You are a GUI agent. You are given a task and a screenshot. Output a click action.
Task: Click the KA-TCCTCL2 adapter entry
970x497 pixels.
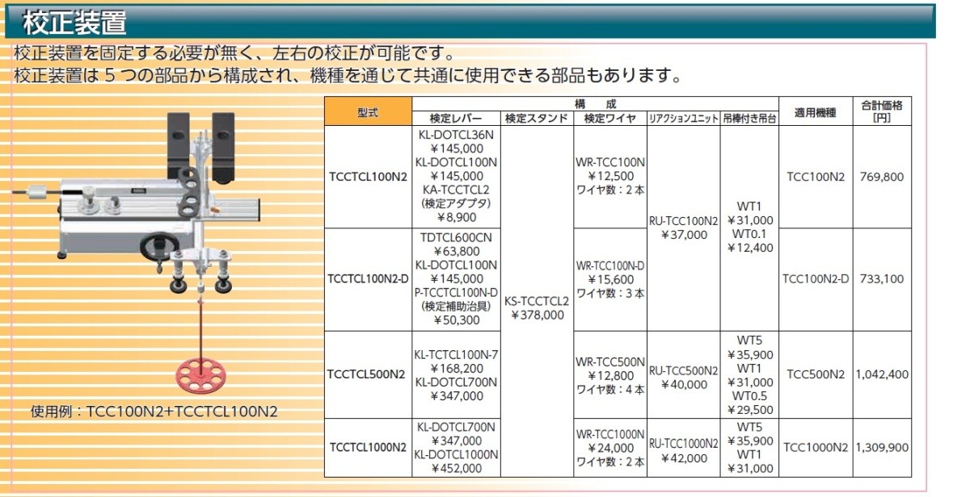[x=456, y=190]
